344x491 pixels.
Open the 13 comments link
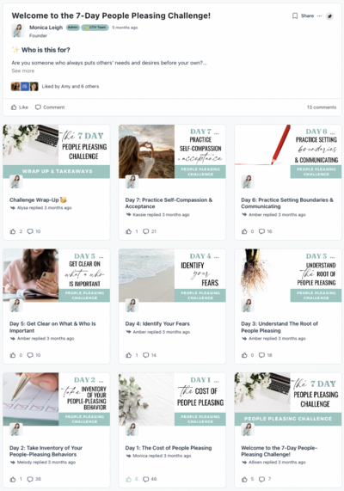coord(322,107)
